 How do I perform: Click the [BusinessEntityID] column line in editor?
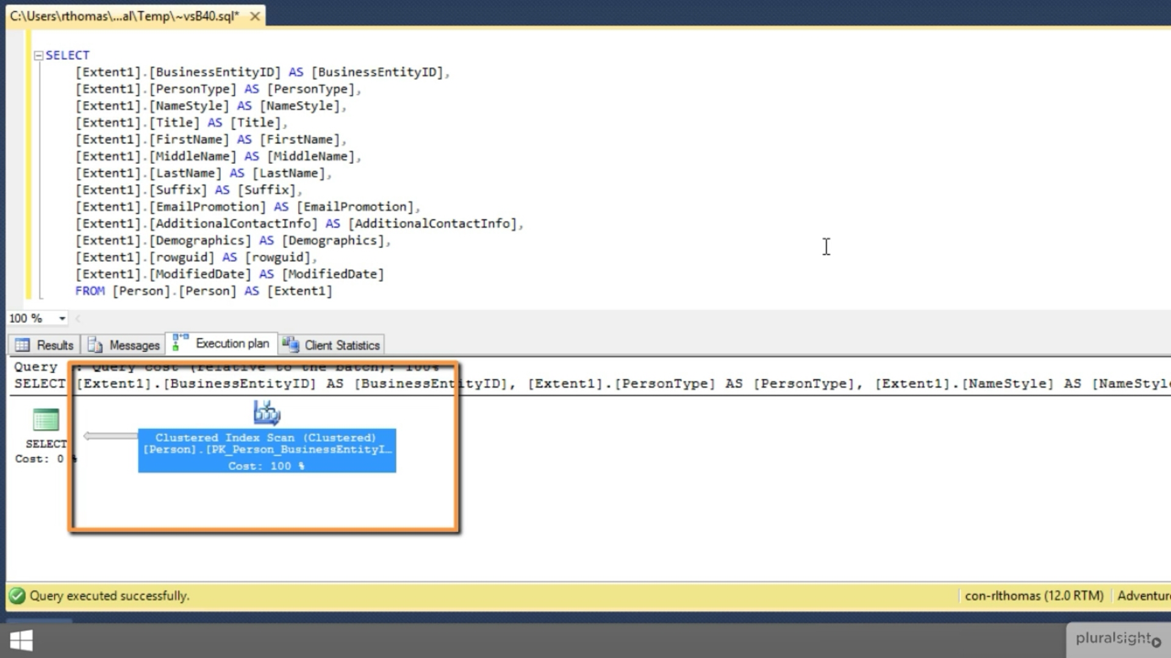click(x=262, y=73)
